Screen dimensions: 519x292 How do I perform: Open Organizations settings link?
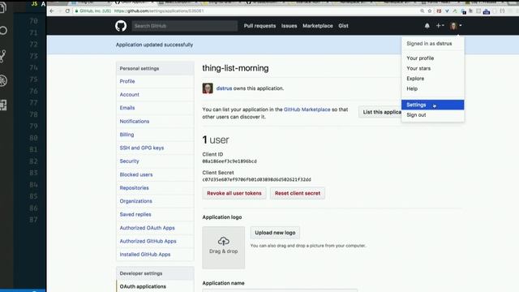point(135,201)
